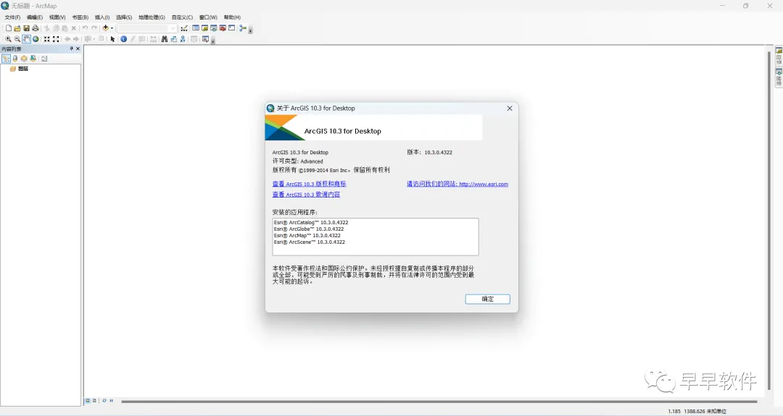Click the 确定 button in About dialog

[x=487, y=299]
